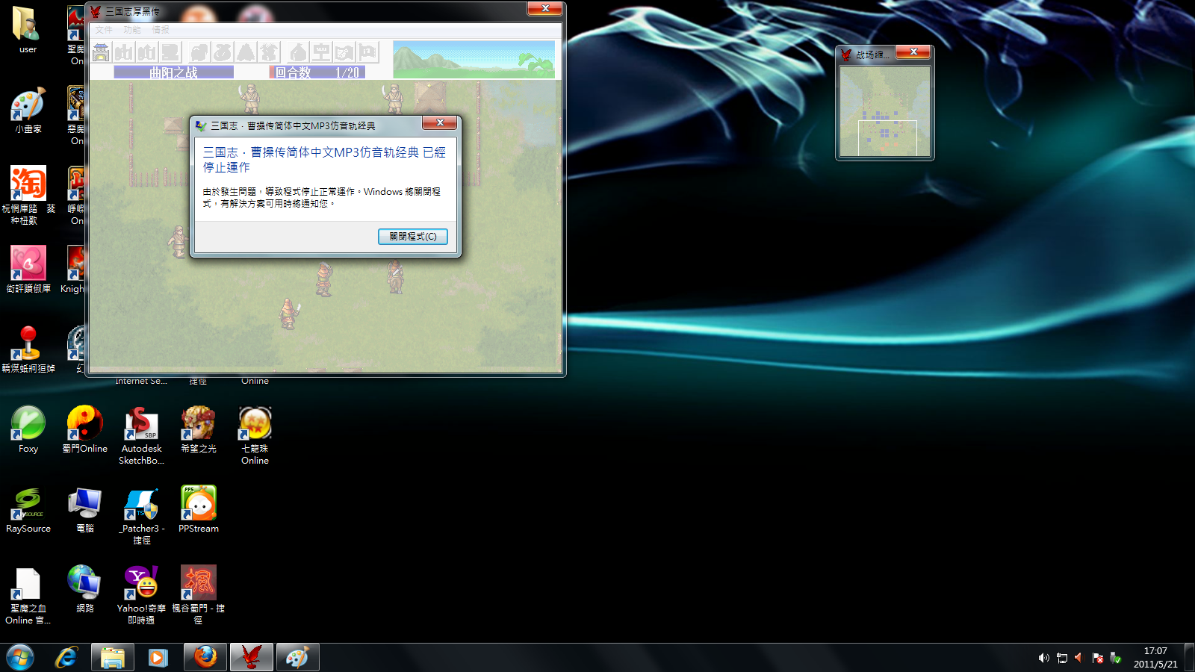Open the 情报 menu
Image resolution: width=1195 pixels, height=672 pixels.
pyautogui.click(x=161, y=30)
